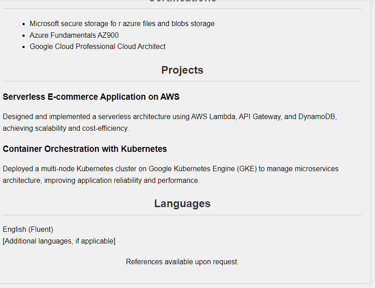This screenshot has height=288, width=375.
Task: Click the Google Kubernetes Engine (GKE) text
Action: [x=203, y=169]
